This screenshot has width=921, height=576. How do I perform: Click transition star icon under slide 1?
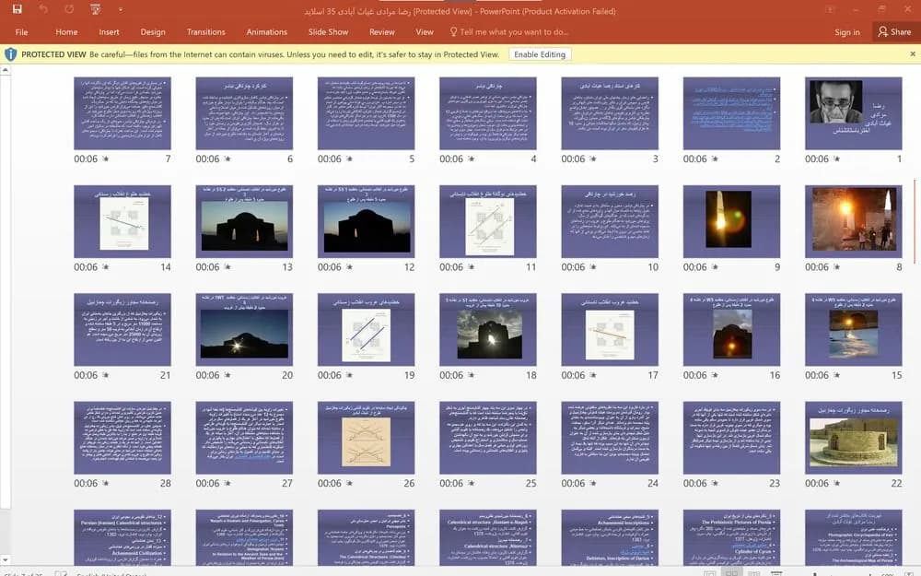[x=837, y=159]
